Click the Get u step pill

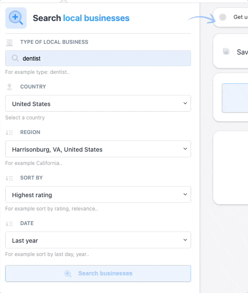231,17
